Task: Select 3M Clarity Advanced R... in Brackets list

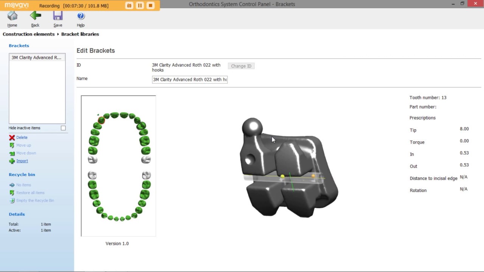Action: tap(37, 57)
